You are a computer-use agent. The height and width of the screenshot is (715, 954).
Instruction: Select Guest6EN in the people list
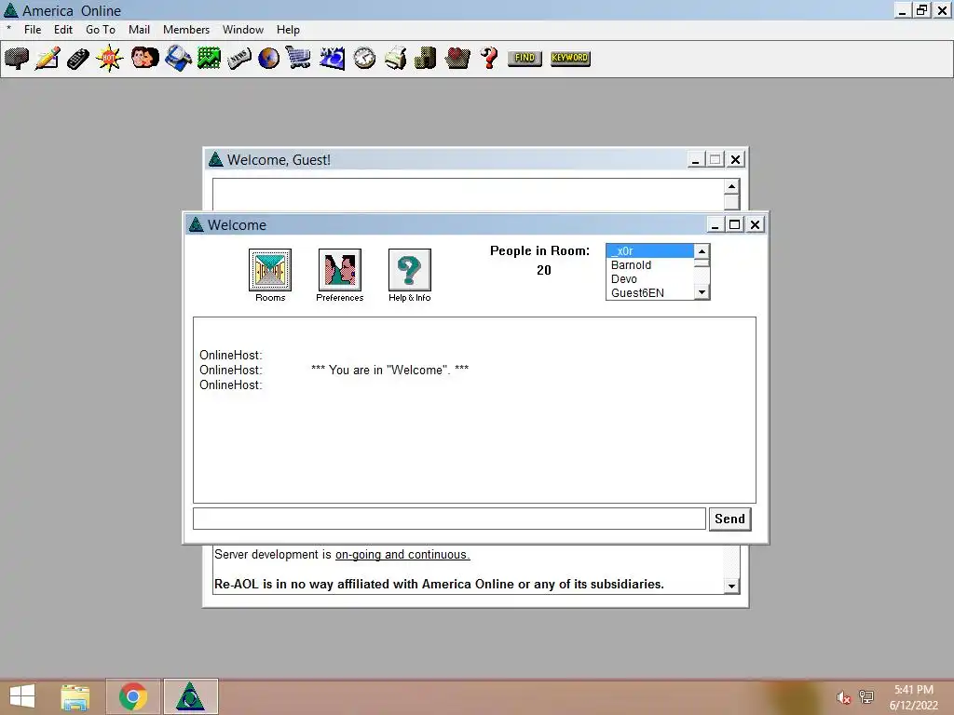tap(649, 293)
